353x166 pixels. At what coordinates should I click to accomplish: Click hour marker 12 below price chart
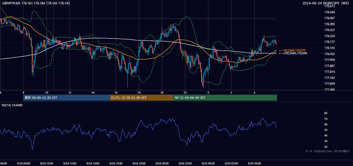pos(70,93)
